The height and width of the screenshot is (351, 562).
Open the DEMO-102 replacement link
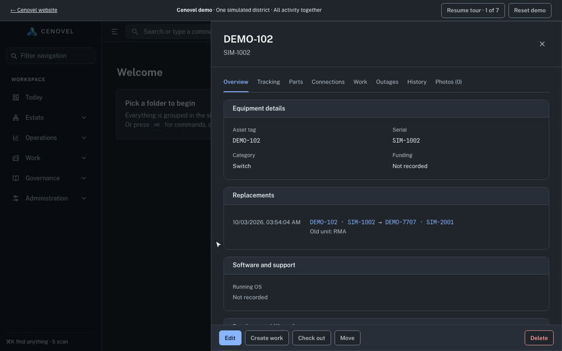[324, 222]
